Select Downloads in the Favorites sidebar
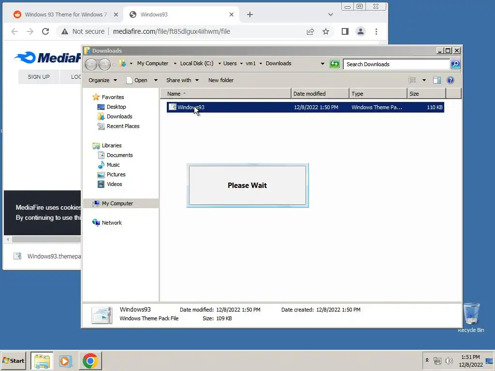Image resolution: width=495 pixels, height=371 pixels. point(115,116)
